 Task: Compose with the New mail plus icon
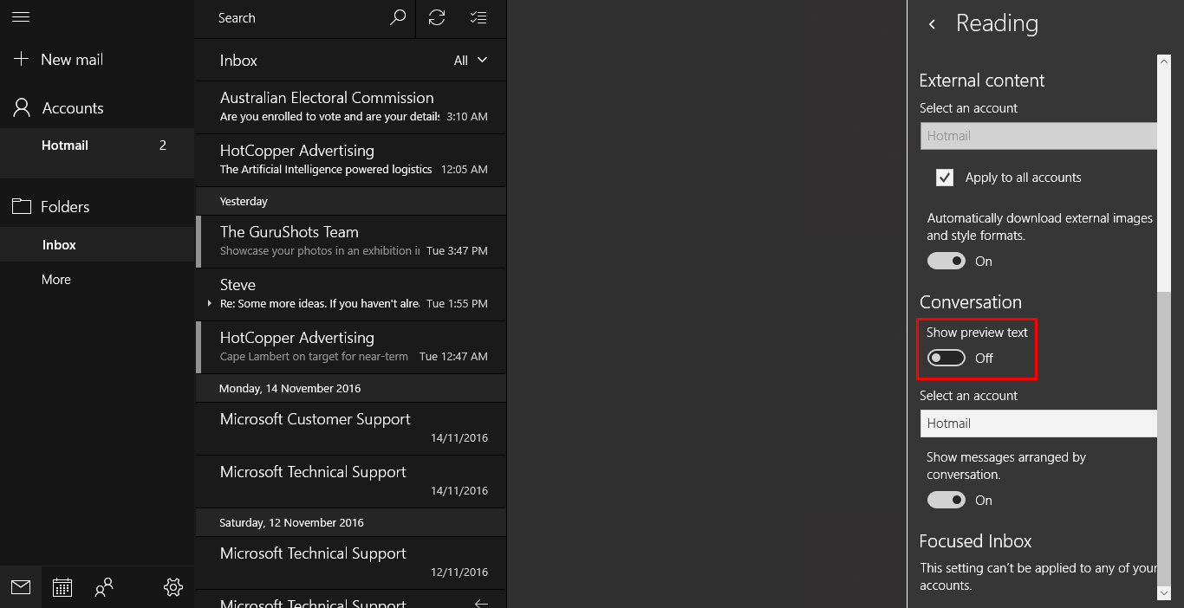coord(21,59)
